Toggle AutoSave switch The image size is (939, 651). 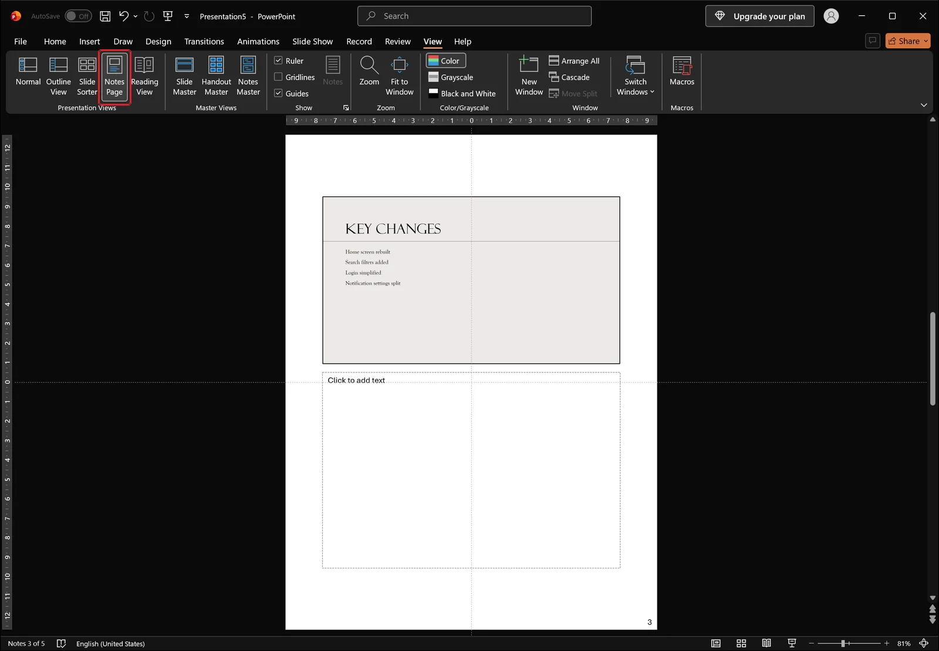(x=78, y=16)
